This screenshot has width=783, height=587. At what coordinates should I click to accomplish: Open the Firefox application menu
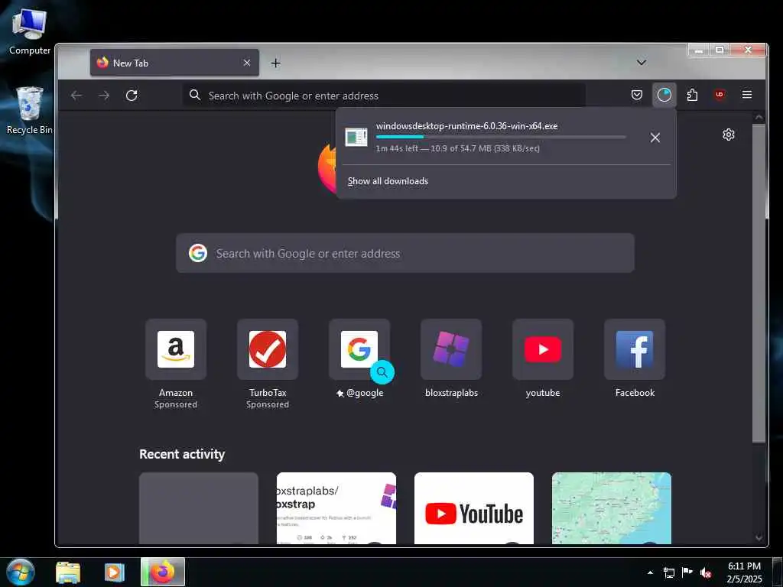[747, 95]
